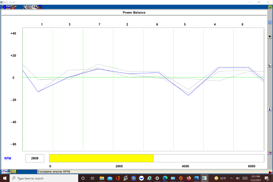This screenshot has height=182, width=273.
Task: Click the Type here to search box
Action: [44, 178]
